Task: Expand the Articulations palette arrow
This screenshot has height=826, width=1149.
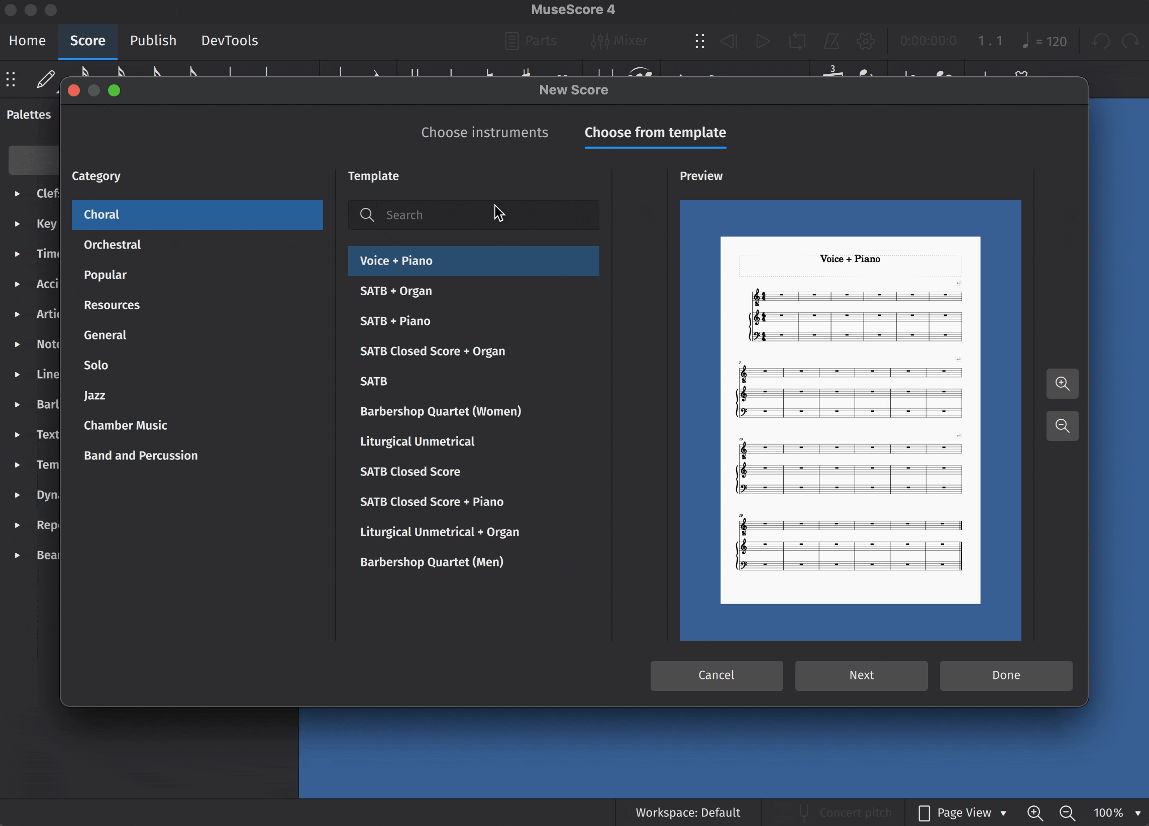Action: point(17,314)
